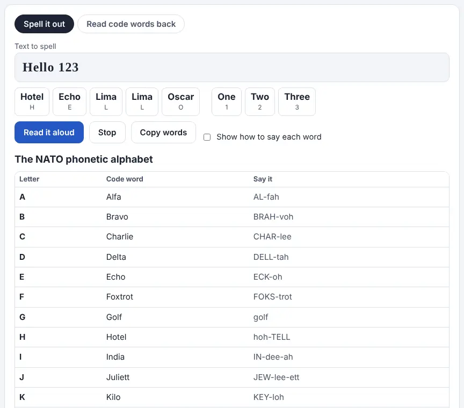Select the Echo E code word chip
464x408 pixels.
click(69, 101)
